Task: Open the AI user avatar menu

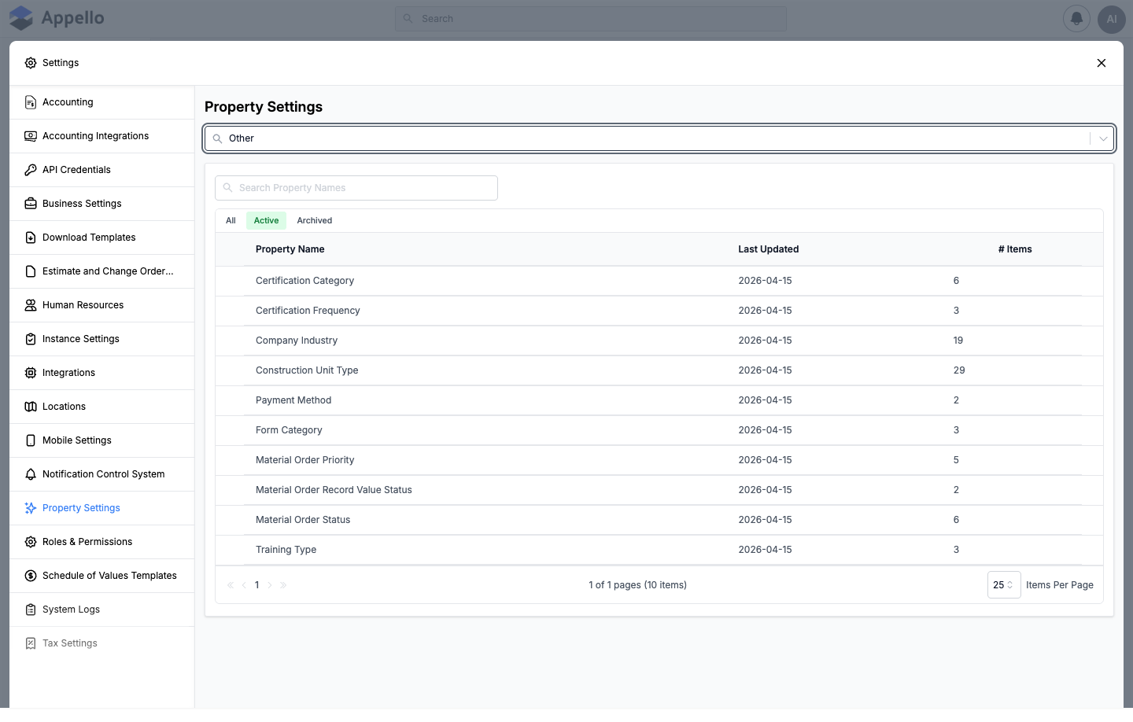Action: coord(1111,19)
